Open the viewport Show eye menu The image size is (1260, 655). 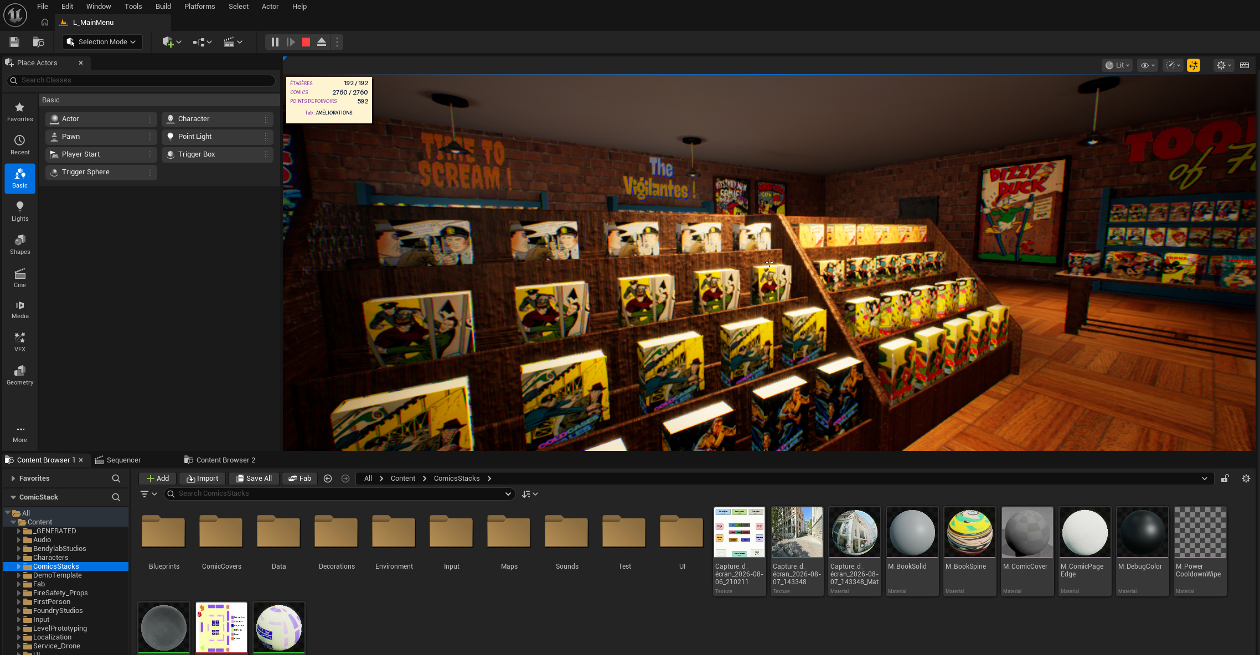1147,65
